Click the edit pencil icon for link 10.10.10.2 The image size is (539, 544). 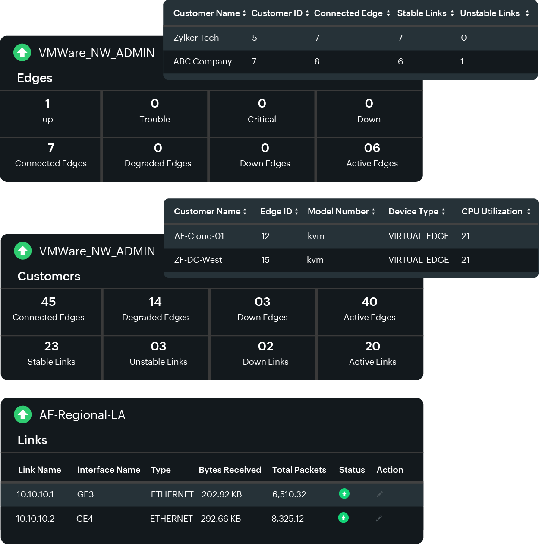(379, 518)
